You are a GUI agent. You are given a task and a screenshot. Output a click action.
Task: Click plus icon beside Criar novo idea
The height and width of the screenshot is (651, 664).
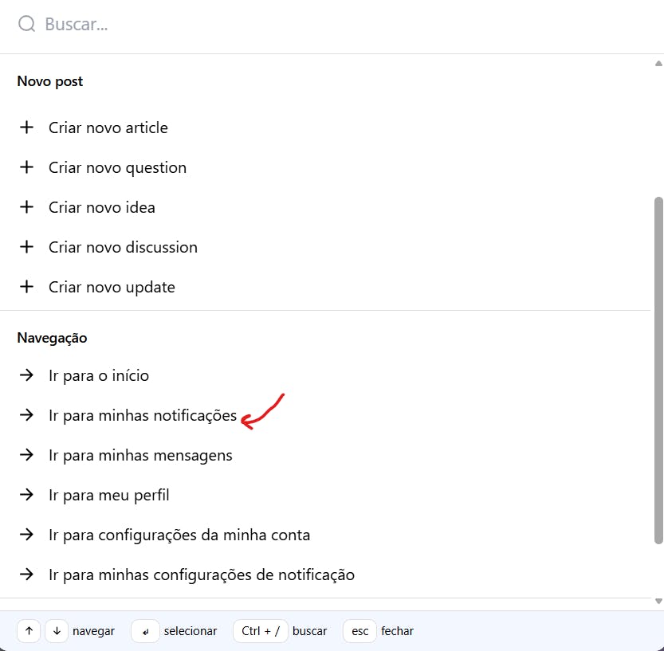[26, 207]
